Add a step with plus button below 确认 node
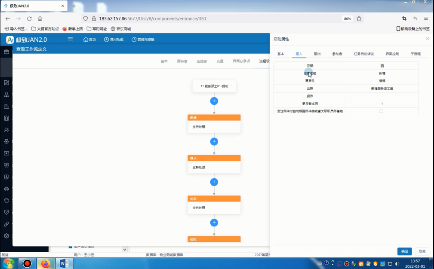This screenshot has height=269, width=434. [x=214, y=182]
